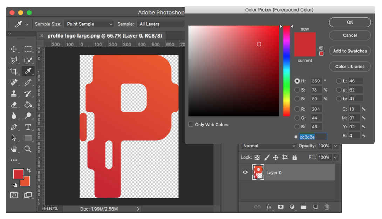Open layer styles with the fx icon
Screen dimensions: 382x219
click(x=269, y=207)
